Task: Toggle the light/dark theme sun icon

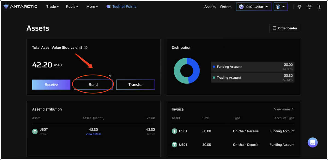Action: [300, 7]
